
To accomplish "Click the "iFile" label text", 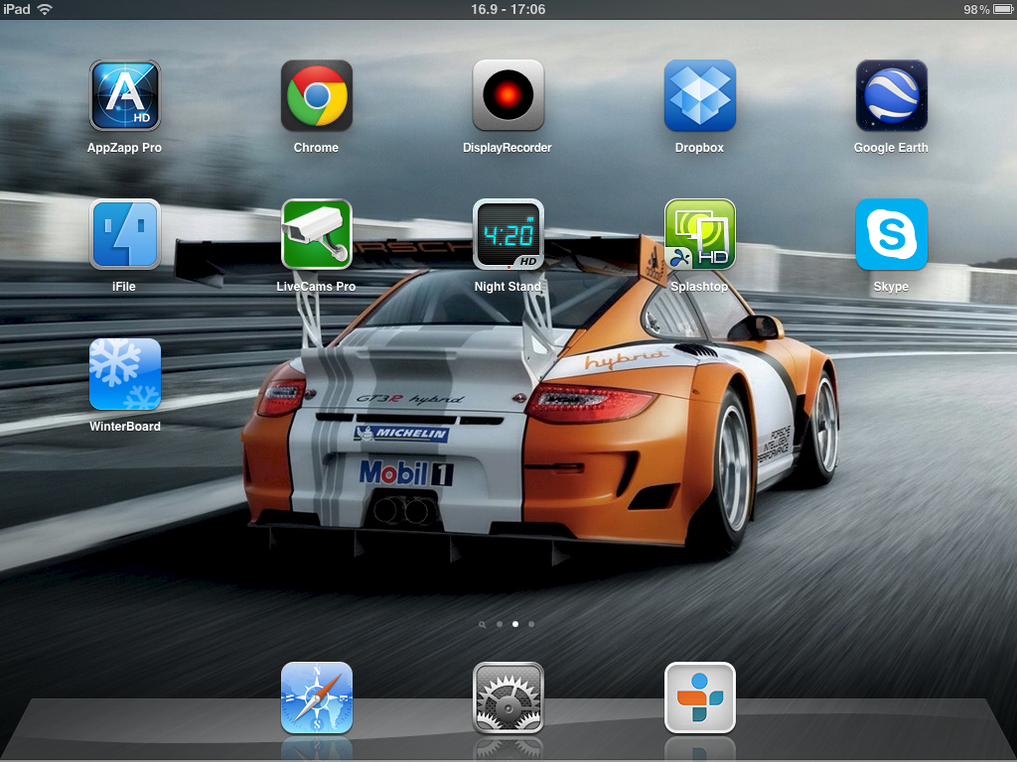I will pyautogui.click(x=124, y=287).
